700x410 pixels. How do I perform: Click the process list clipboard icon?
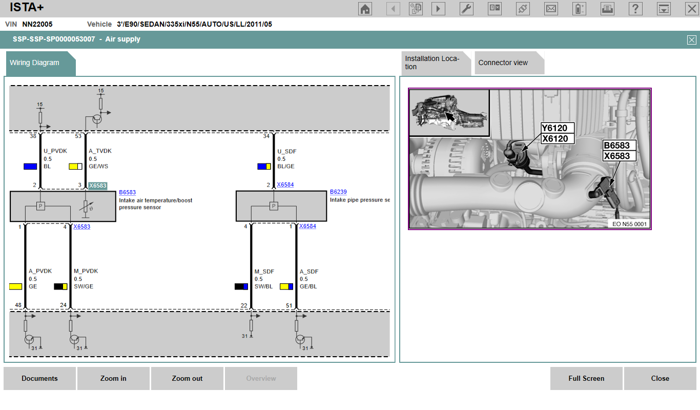pyautogui.click(x=416, y=9)
